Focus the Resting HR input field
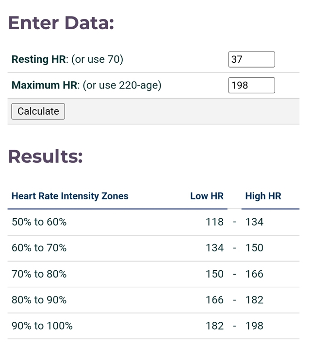The width and height of the screenshot is (310, 350). [251, 59]
